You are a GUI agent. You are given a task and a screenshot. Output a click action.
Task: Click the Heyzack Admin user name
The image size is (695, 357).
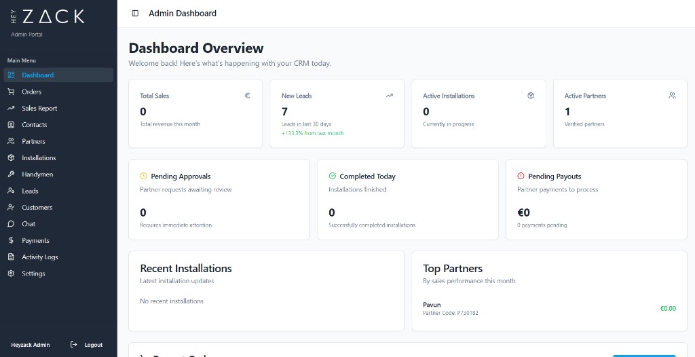coord(30,345)
